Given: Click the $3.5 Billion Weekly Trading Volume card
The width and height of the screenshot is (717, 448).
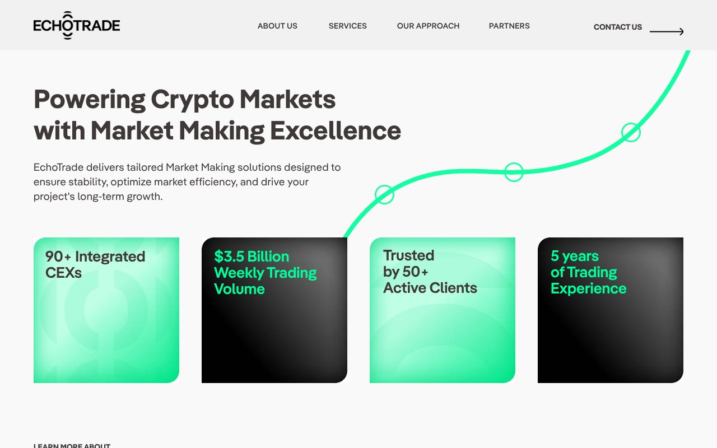Looking at the screenshot, I should pos(274,310).
